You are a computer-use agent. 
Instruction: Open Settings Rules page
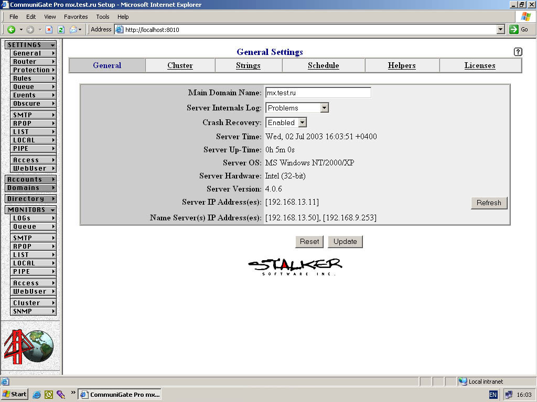33,79
